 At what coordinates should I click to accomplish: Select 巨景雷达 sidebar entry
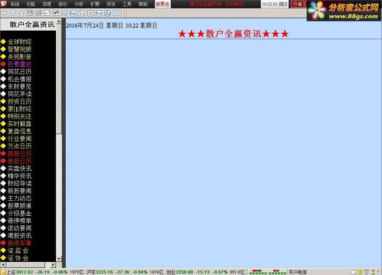point(19,64)
